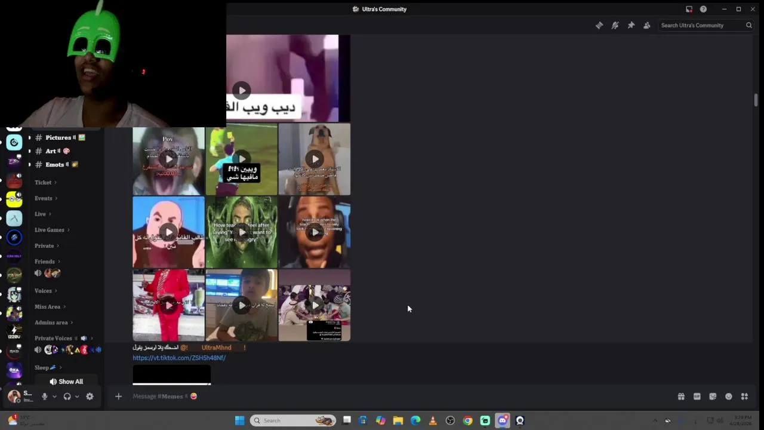Click the user avatar in bottom panel
This screenshot has height=430, width=764.
pos(14,396)
